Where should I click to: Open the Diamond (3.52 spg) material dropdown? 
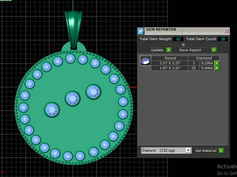(188, 150)
